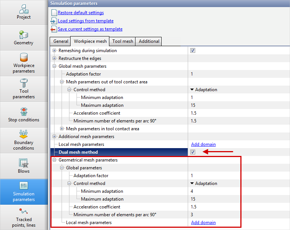
Task: Open the Geometry sidebar icon
Action: pos(24,38)
